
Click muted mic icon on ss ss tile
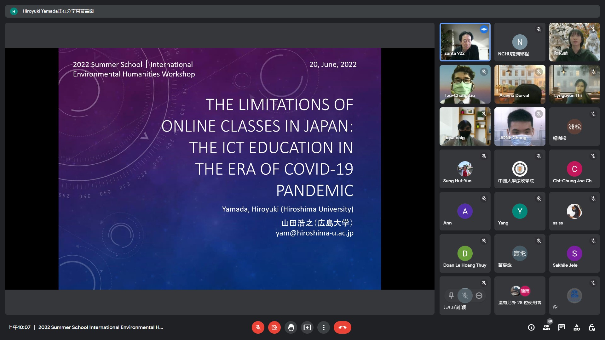pyautogui.click(x=593, y=199)
